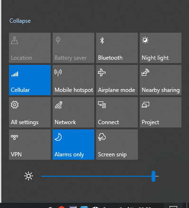The width and height of the screenshot is (189, 208).
Task: Open All settings
Action: tap(30, 112)
